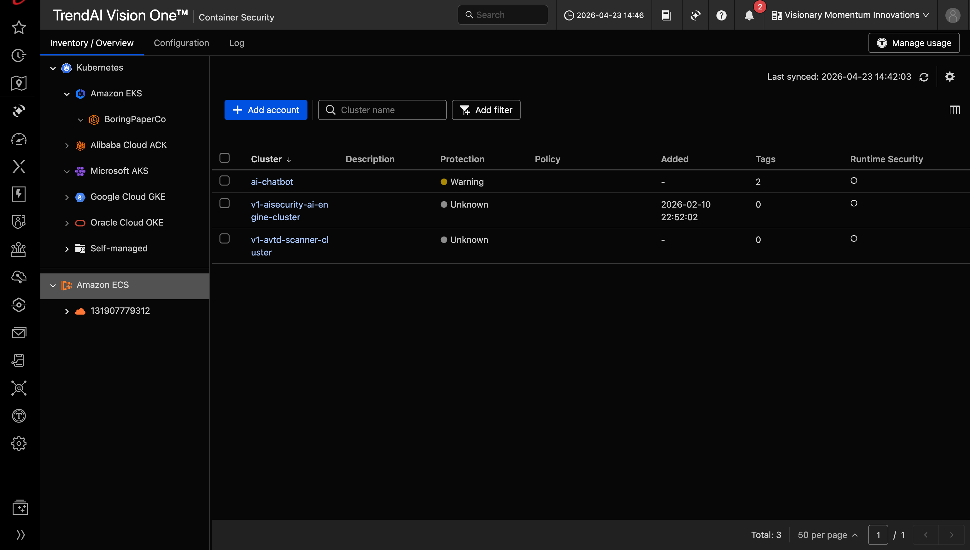Open the documentation book icon in header
Screen dimensions: 970x550
tap(666, 15)
